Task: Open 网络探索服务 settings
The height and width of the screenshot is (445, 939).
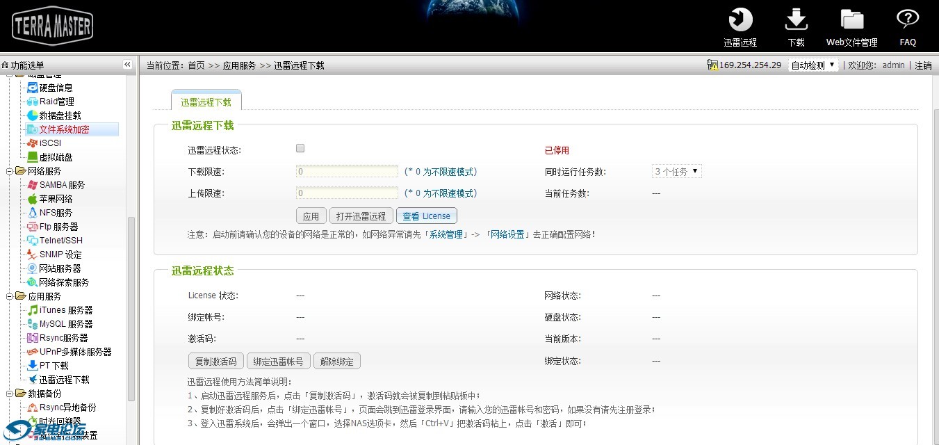Action: point(64,282)
